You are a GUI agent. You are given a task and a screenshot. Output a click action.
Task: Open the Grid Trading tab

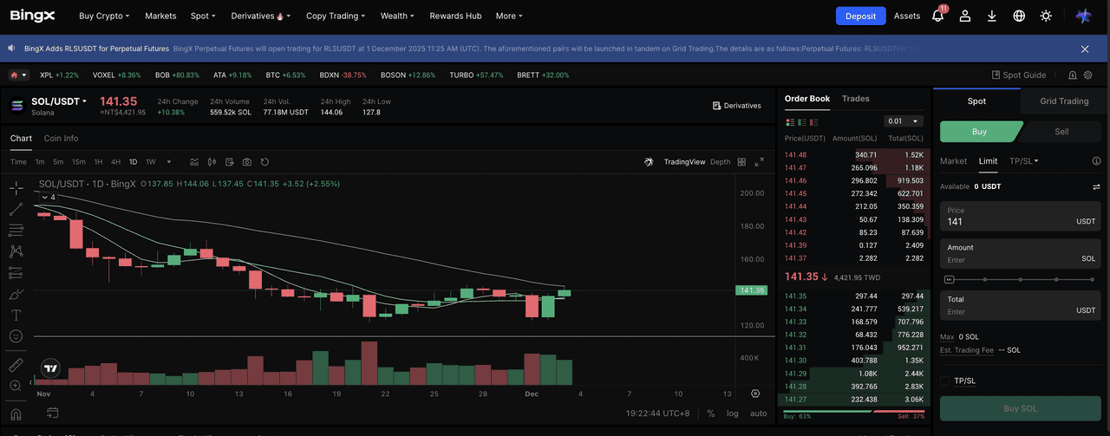[x=1064, y=101]
